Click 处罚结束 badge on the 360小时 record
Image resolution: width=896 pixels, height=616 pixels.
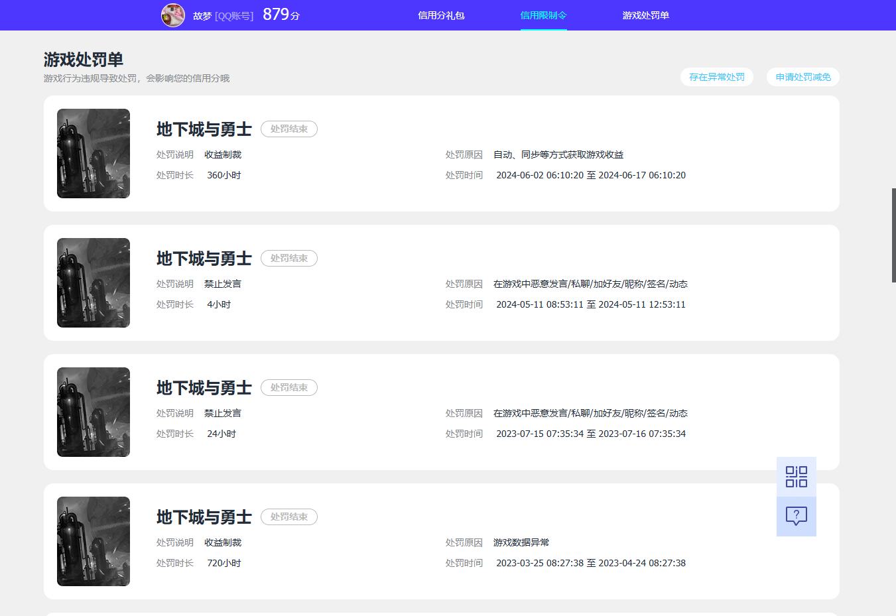(x=288, y=129)
